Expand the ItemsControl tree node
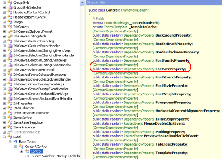 click(x=4, y=118)
